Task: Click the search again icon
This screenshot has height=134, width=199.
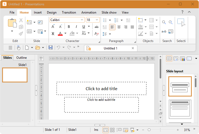Action: tap(170, 22)
